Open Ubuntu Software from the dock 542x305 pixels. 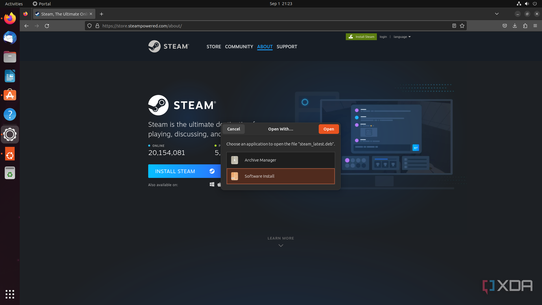pos(10,95)
